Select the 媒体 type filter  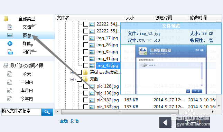27,43
